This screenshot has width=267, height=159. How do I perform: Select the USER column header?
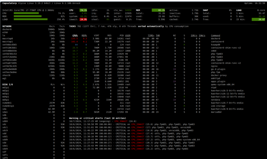click(x=128, y=35)
